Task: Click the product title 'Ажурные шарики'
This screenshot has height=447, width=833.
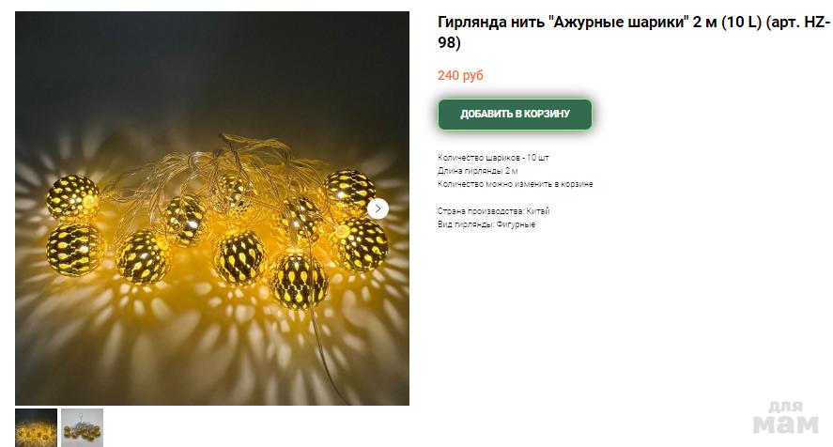Action: click(618, 23)
